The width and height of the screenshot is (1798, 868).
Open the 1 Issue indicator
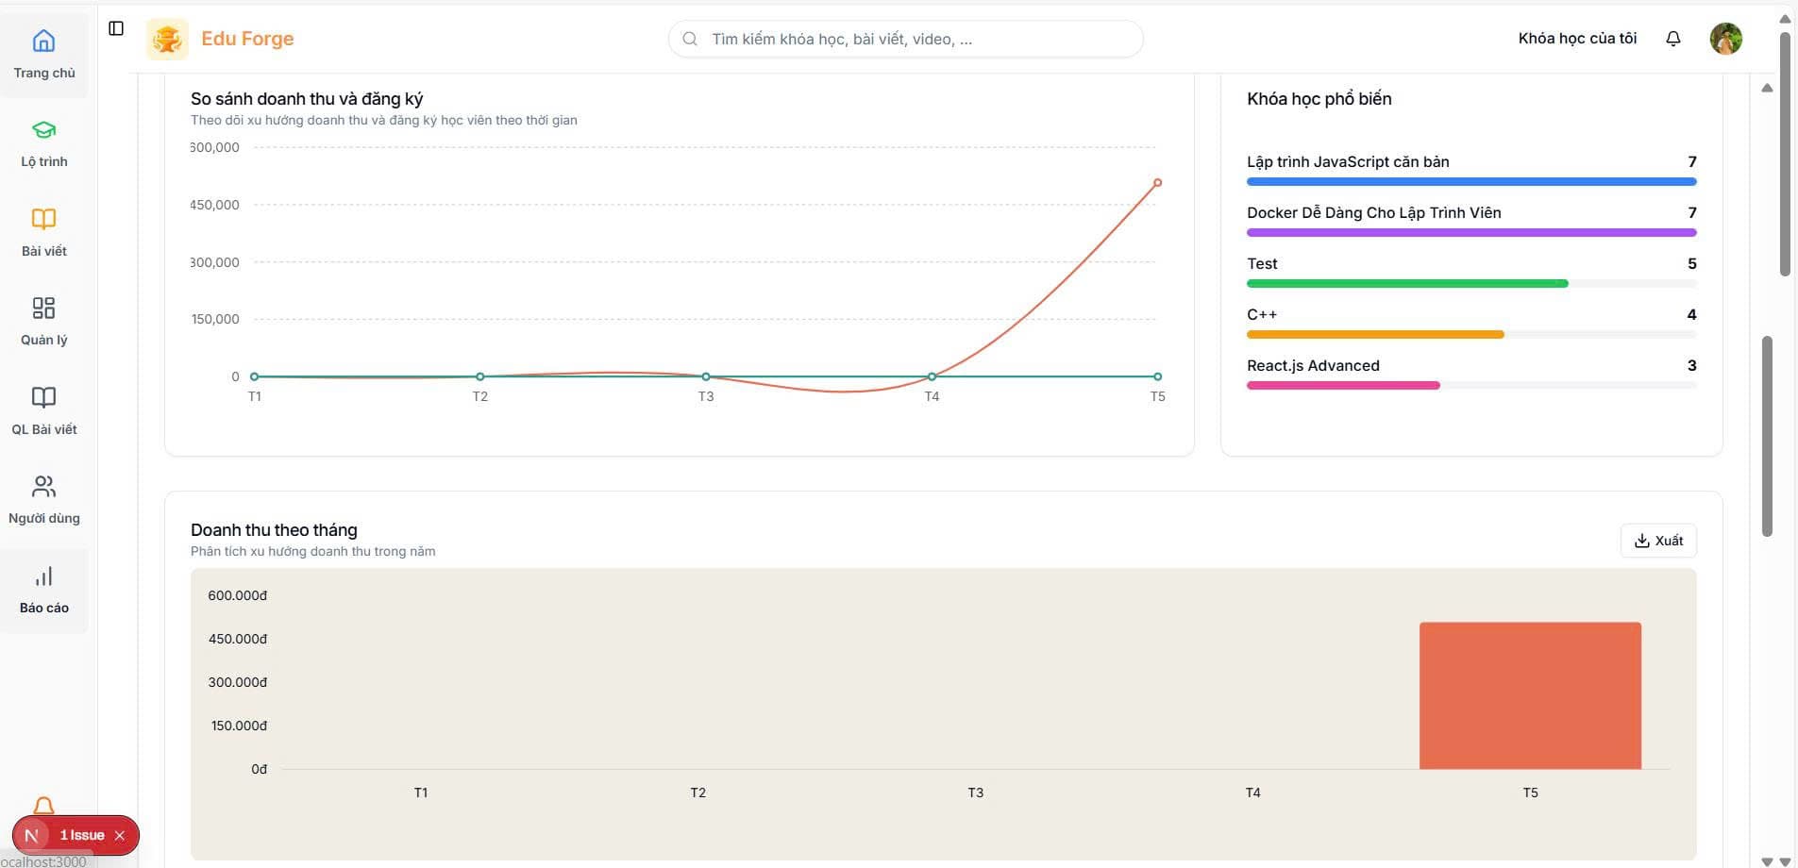pos(82,835)
